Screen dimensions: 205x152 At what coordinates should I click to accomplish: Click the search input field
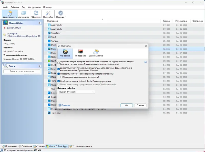point(22,71)
